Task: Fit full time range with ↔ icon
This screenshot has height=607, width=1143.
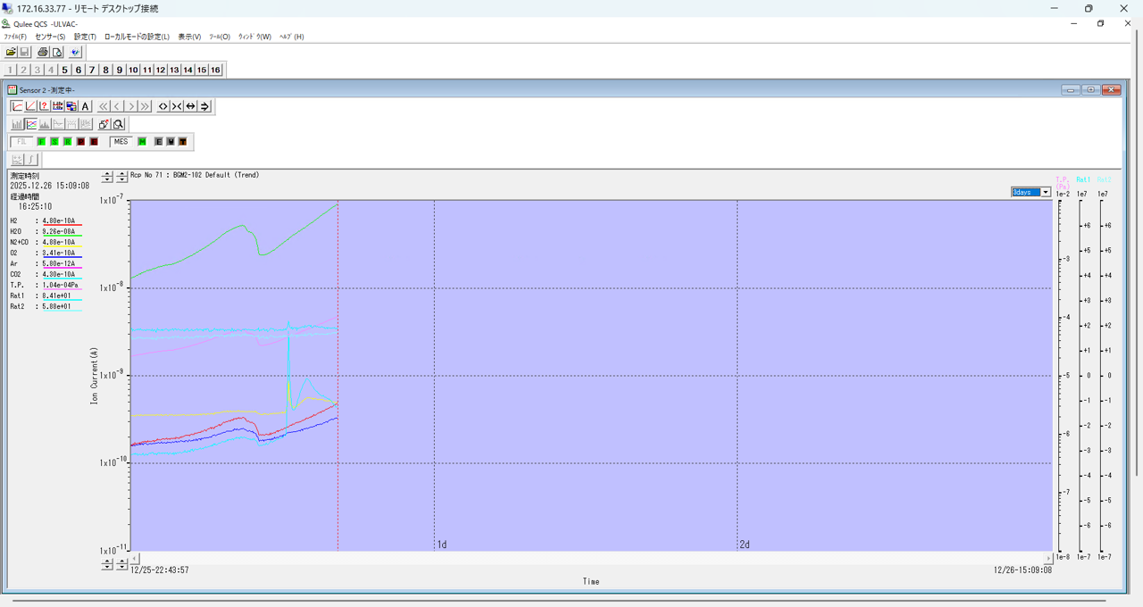Action: (x=190, y=106)
